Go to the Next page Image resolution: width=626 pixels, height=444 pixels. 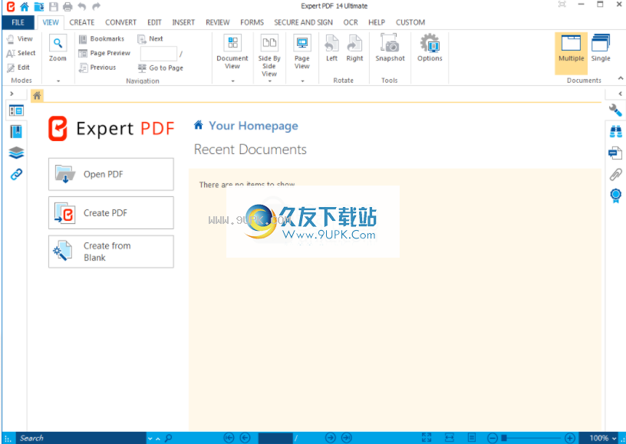coord(150,38)
